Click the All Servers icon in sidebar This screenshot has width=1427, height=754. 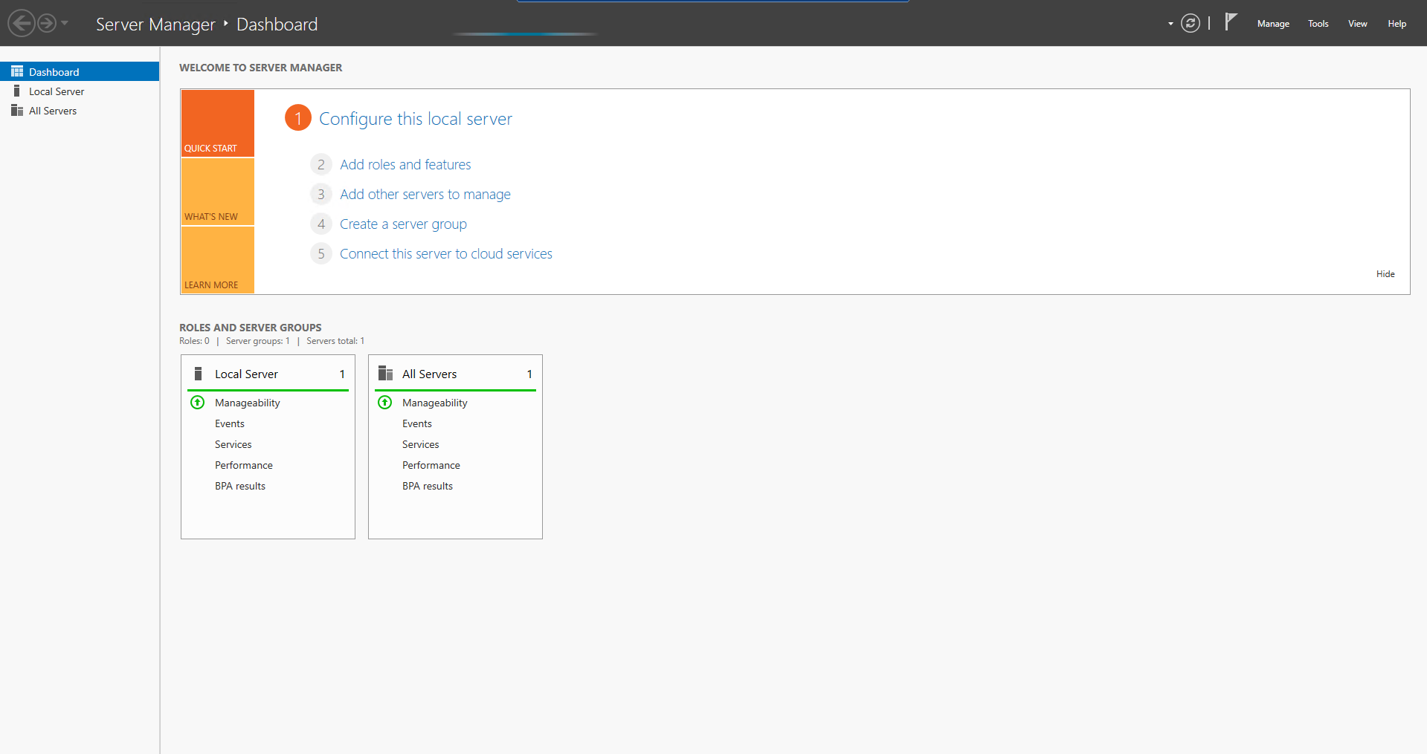17,110
